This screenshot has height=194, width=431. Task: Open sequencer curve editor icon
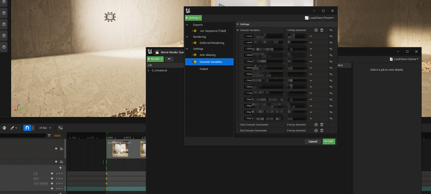[x=60, y=127]
